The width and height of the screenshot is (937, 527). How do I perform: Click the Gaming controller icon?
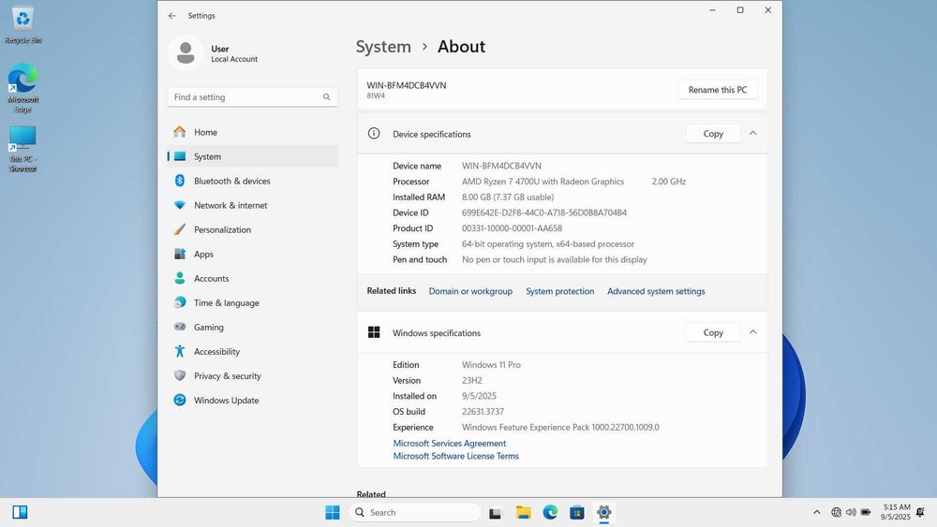coord(179,327)
